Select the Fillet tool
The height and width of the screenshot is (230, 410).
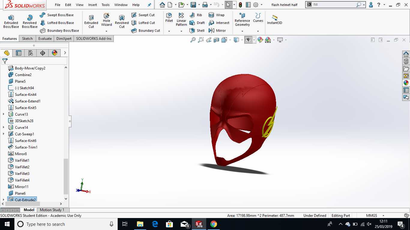click(169, 18)
